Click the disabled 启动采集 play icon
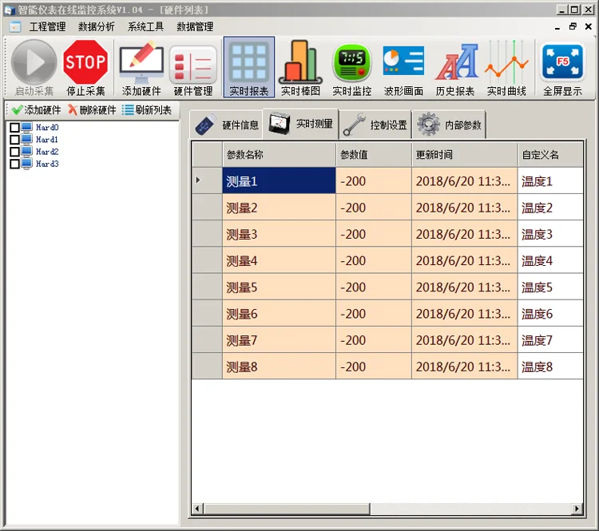 click(34, 62)
